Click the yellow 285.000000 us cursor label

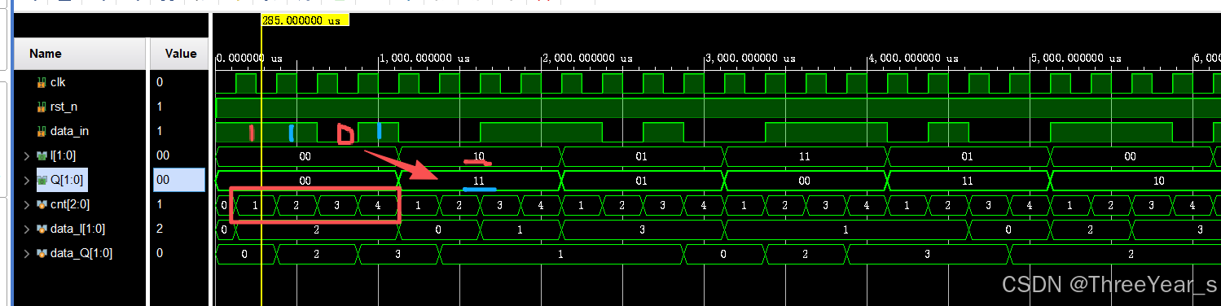pos(305,21)
